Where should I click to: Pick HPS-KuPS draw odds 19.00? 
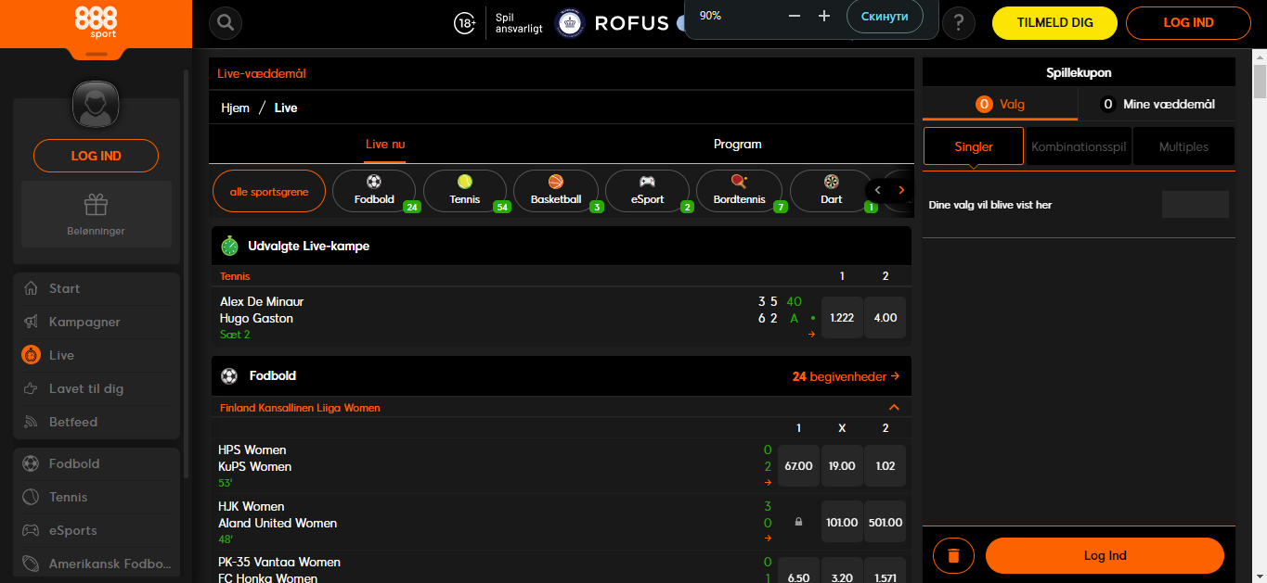pos(842,466)
